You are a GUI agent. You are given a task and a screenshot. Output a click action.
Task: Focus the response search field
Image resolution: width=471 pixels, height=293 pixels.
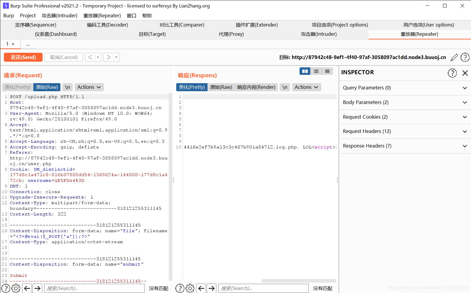[263, 288]
